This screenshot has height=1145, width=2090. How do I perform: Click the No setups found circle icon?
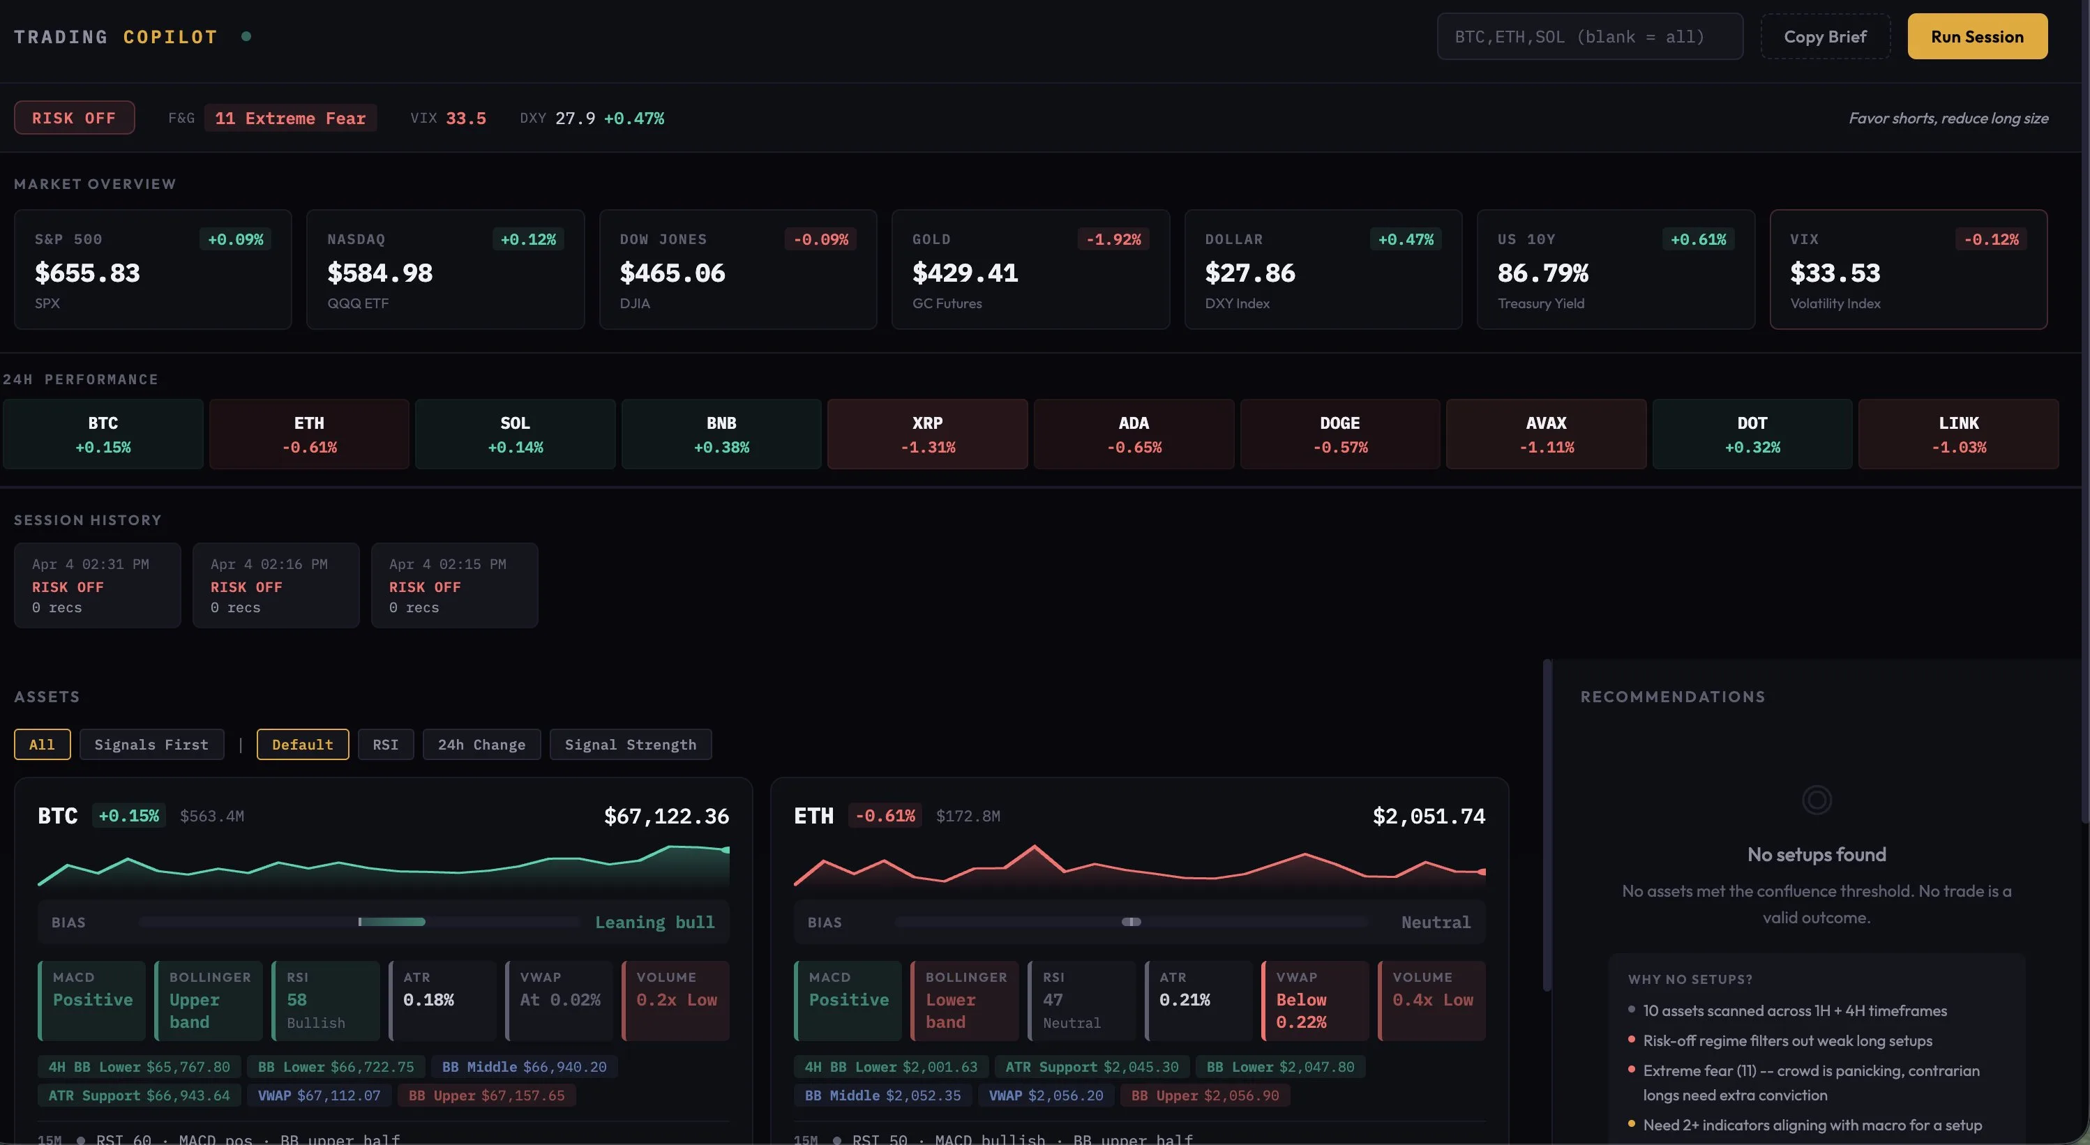(1817, 801)
